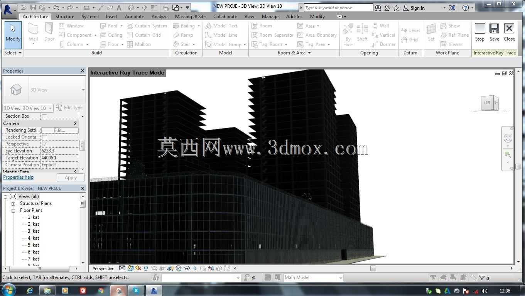Viewport: 525px width, 296px height.
Task: Click the Zoom Region navigation icon
Action: point(508,155)
